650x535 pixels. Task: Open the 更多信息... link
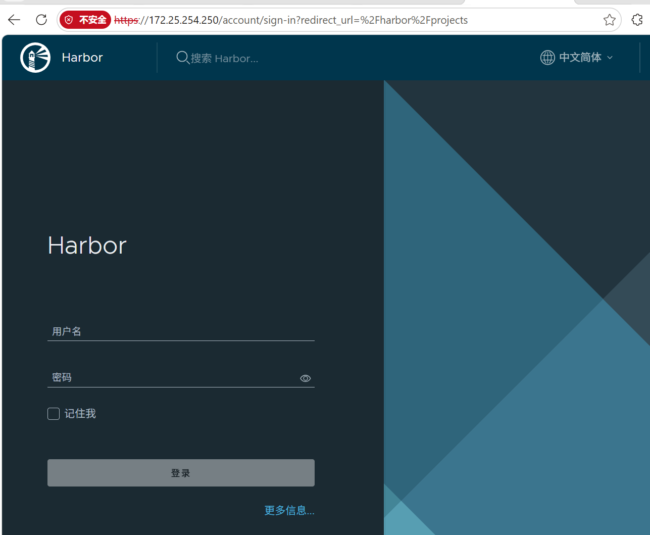tap(289, 510)
